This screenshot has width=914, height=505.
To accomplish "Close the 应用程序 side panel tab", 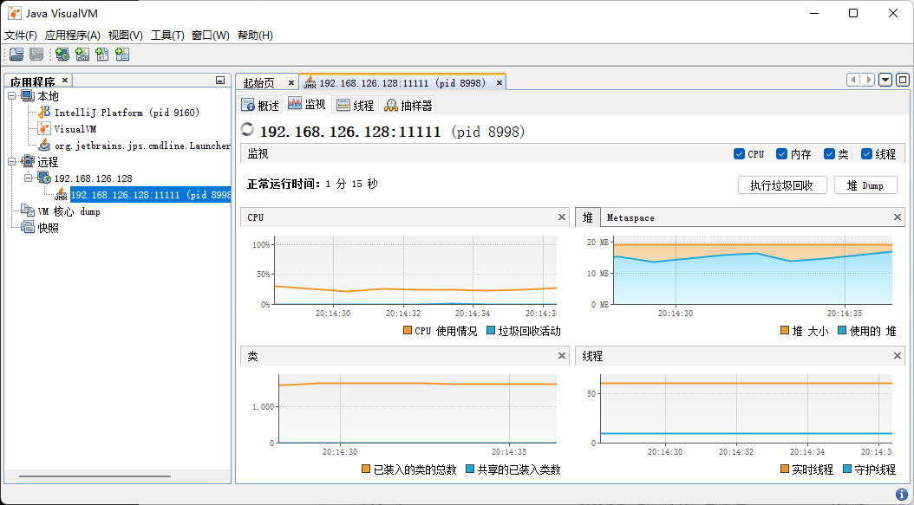I will pos(65,80).
